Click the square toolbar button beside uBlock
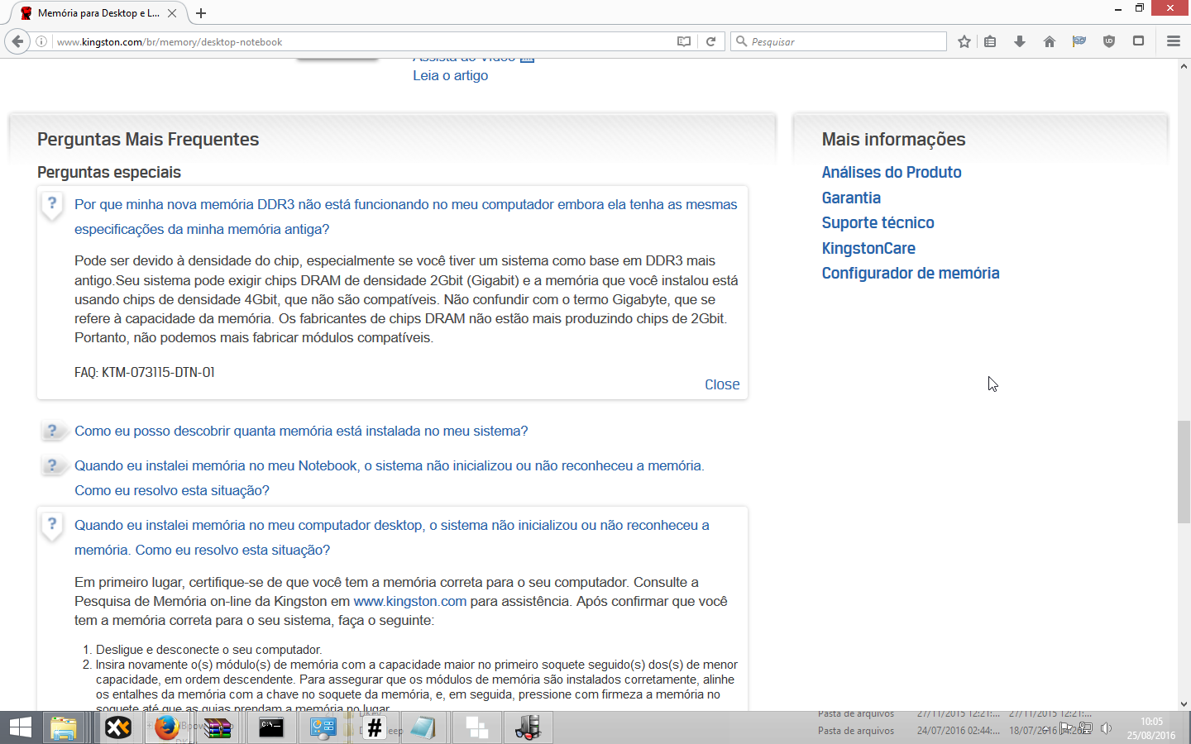 [x=1139, y=41]
